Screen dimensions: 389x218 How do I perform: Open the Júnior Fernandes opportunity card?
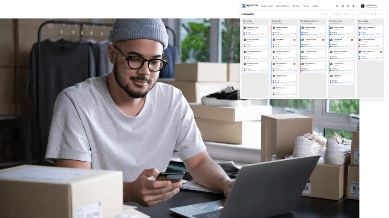click(370, 43)
